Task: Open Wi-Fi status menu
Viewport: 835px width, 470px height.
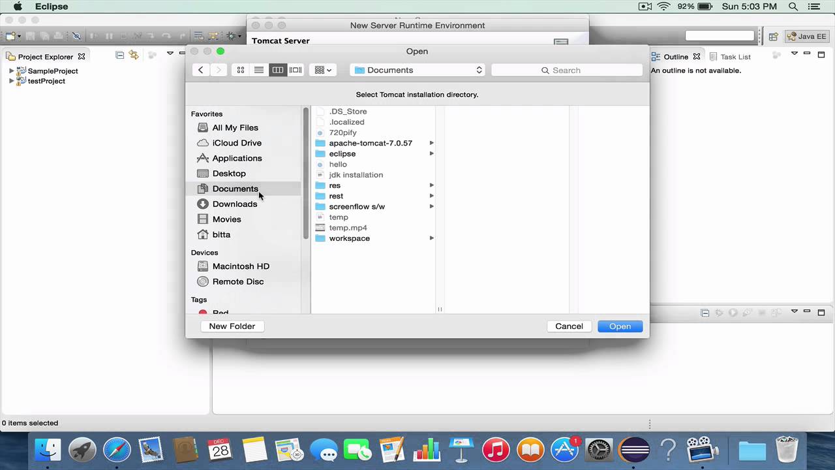Action: coord(664,7)
